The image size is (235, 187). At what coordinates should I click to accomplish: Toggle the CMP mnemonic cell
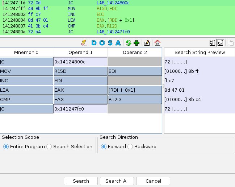tap(26, 100)
